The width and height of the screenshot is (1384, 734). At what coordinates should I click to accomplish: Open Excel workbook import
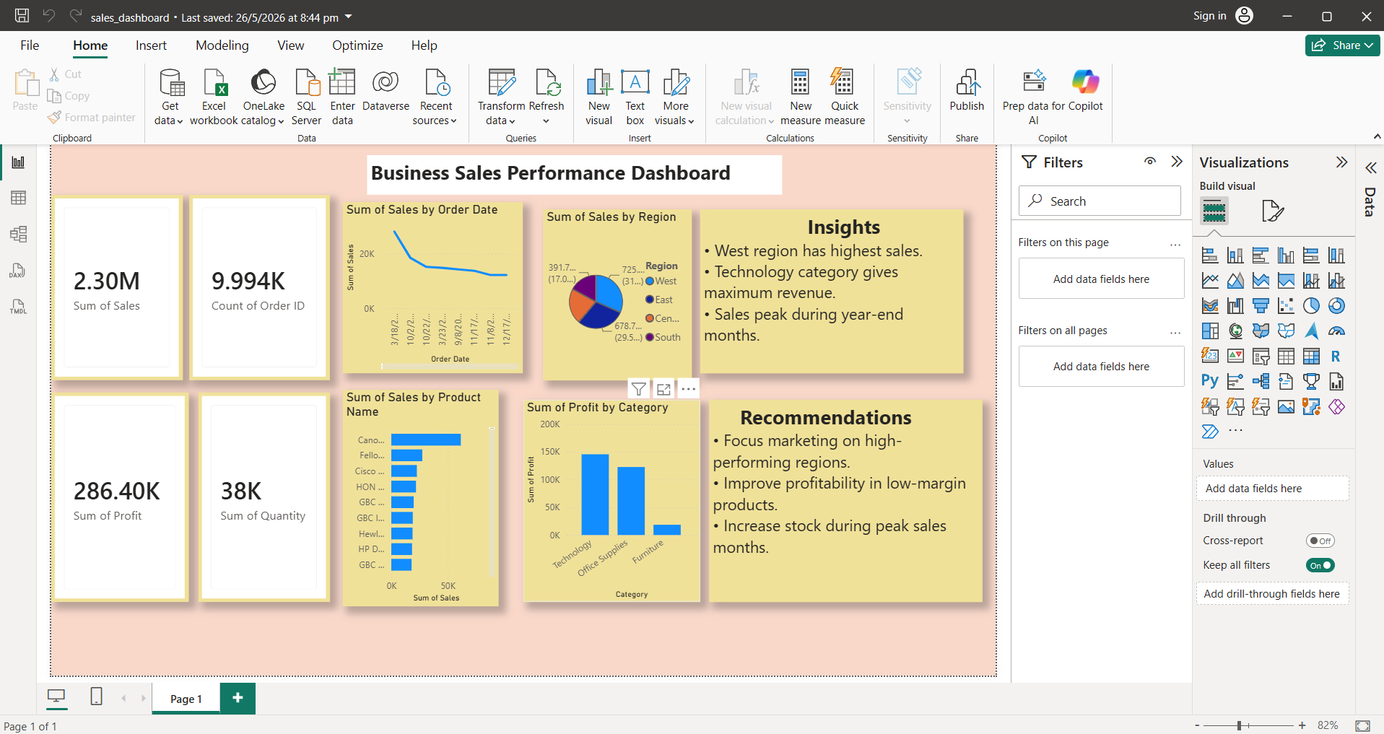(214, 97)
